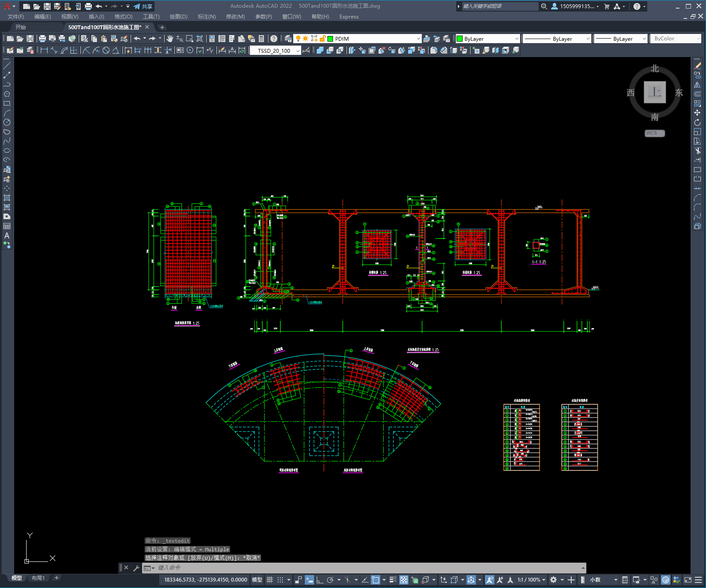Open the Express menu
The height and width of the screenshot is (588, 706).
pyautogui.click(x=349, y=17)
